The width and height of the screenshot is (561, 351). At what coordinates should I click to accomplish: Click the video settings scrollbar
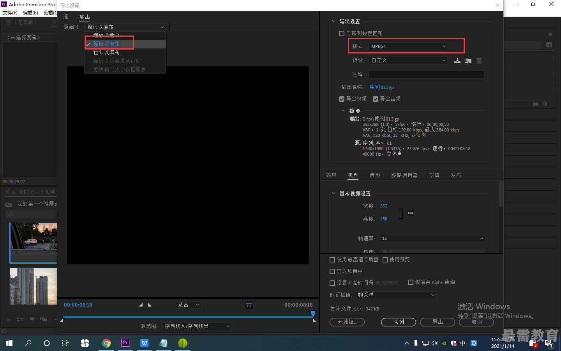[501, 194]
